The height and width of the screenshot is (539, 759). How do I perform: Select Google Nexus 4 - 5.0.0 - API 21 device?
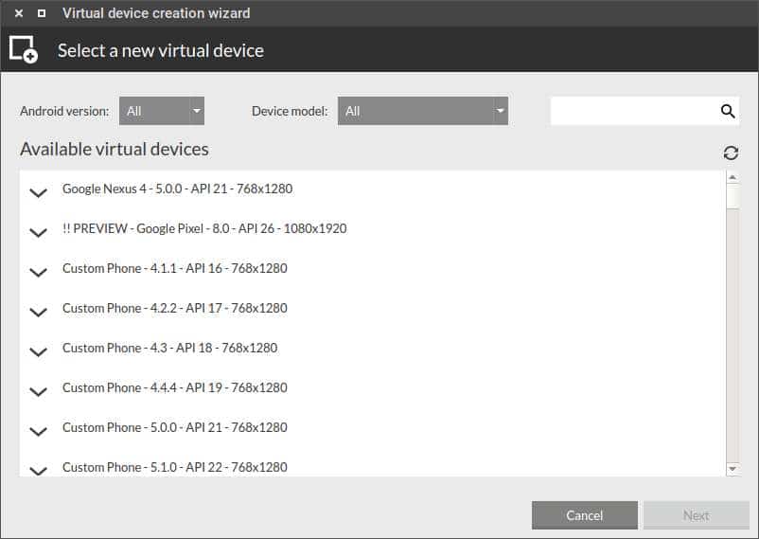tap(177, 189)
